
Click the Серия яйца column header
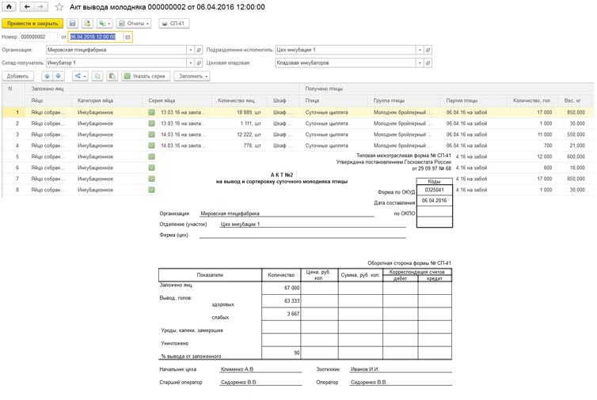pyautogui.click(x=177, y=100)
